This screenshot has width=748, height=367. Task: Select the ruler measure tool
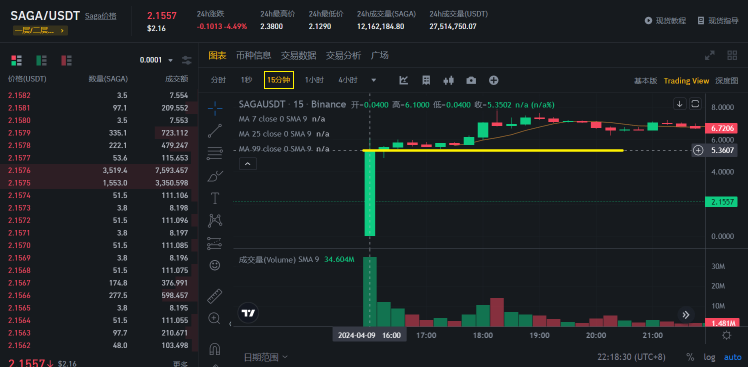pyautogui.click(x=215, y=296)
